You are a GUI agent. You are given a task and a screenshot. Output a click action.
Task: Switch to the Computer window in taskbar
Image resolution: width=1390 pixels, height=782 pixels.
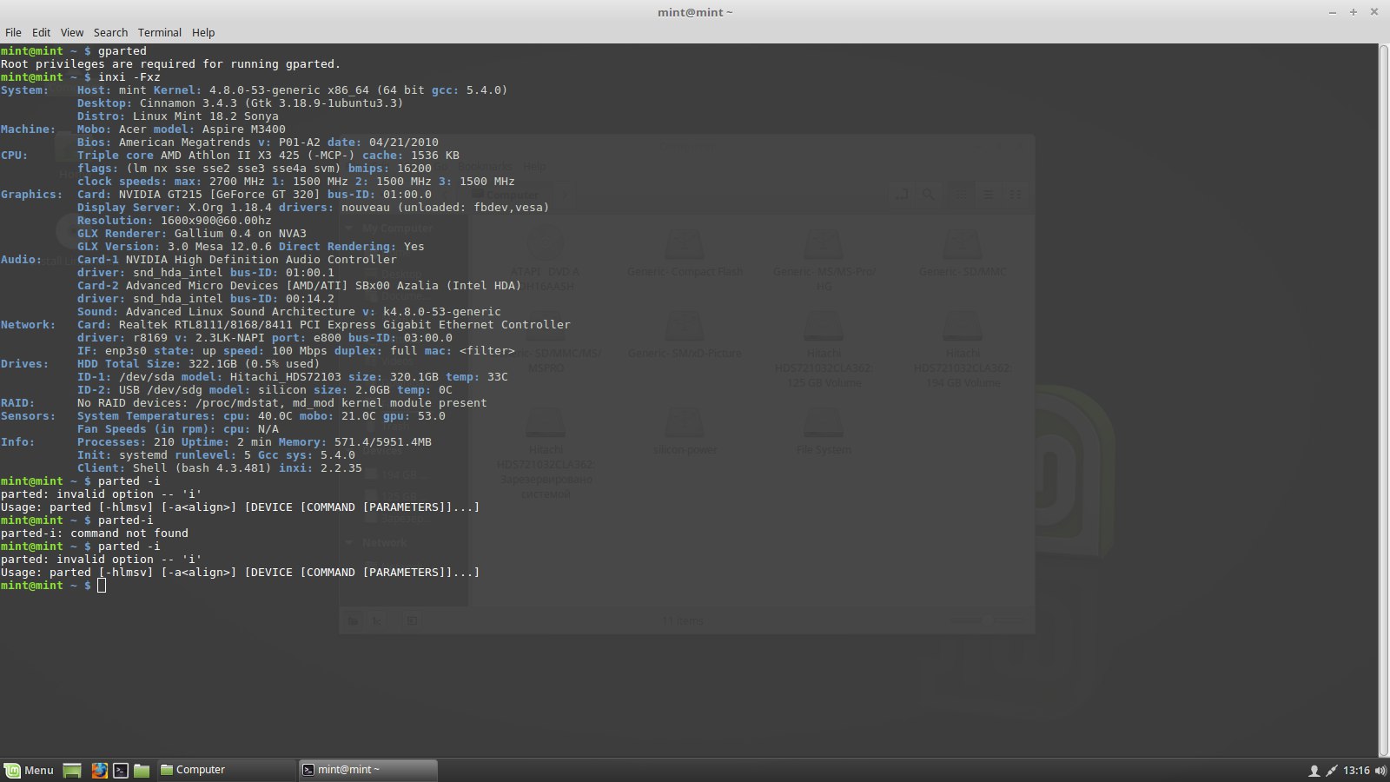[x=226, y=770]
